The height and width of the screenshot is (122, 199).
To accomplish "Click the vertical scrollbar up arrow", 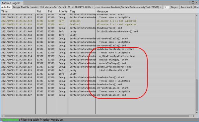I will 197,16.
